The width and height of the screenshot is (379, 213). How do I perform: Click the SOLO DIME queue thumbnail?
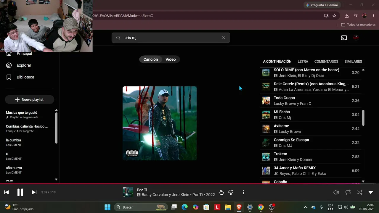[x=266, y=72]
